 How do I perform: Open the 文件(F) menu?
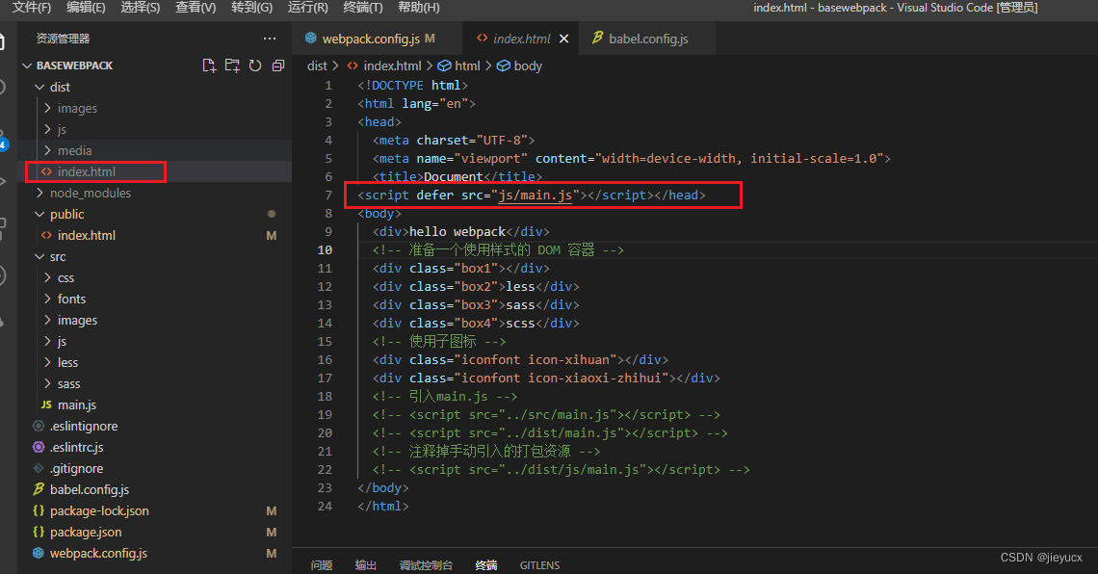[32, 7]
